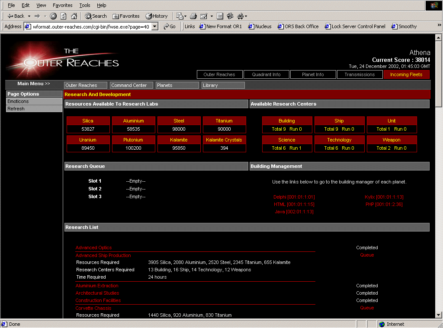Click the Print toolbar icon
This screenshot has height=328, width=443.
click(193, 16)
